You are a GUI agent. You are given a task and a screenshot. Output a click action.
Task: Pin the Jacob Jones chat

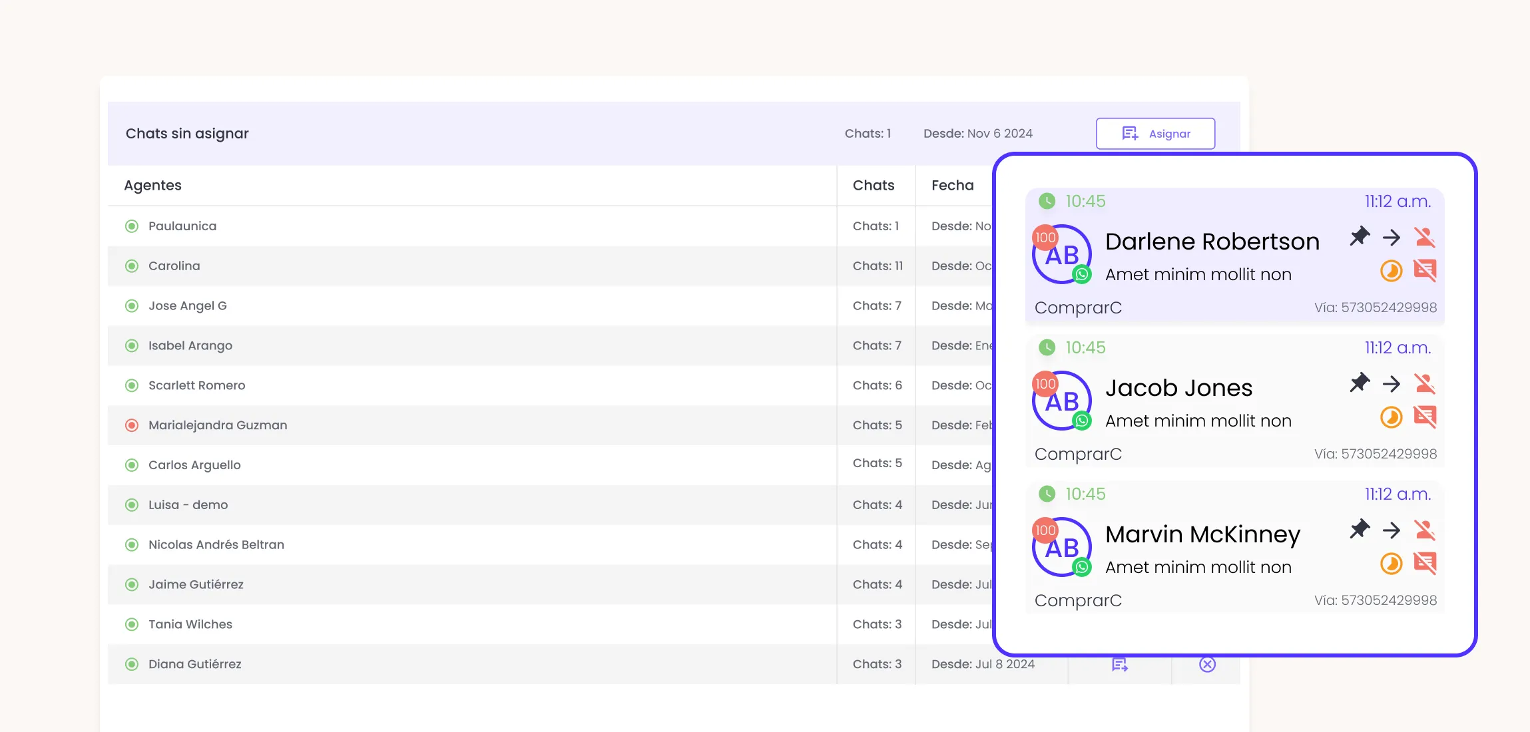click(x=1360, y=383)
